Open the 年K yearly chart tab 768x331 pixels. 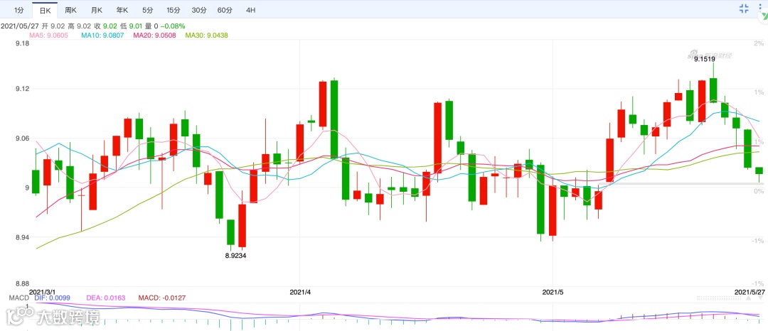pos(122,10)
